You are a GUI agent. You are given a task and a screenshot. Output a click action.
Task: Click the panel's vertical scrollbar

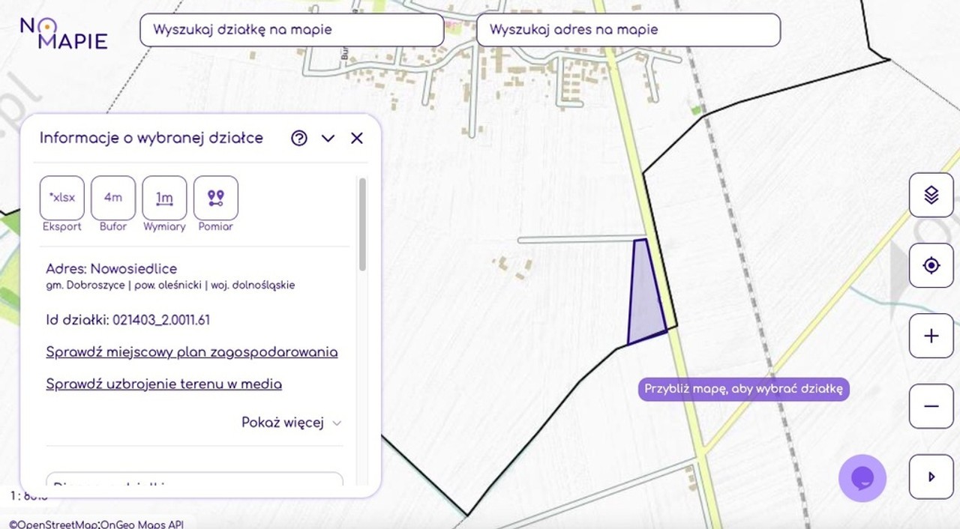363,225
